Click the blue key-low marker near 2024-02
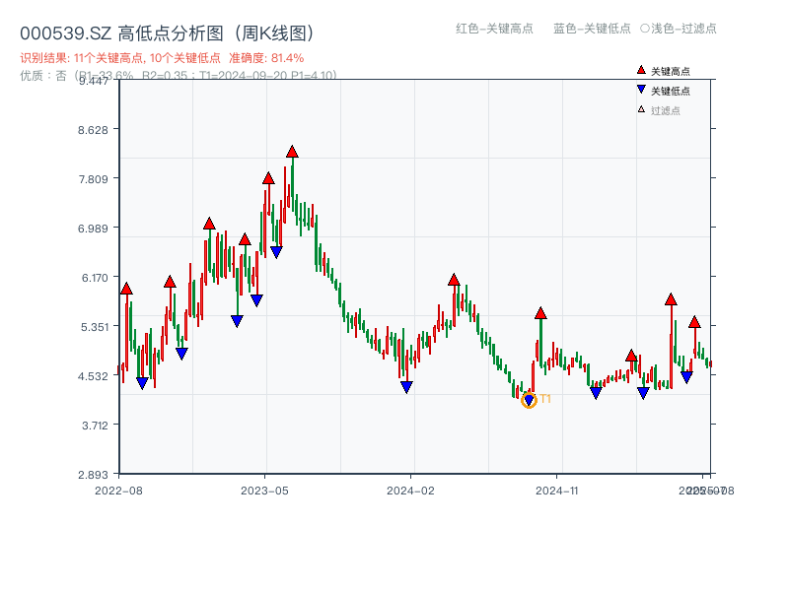The height and width of the screenshot is (591, 789). click(x=406, y=385)
